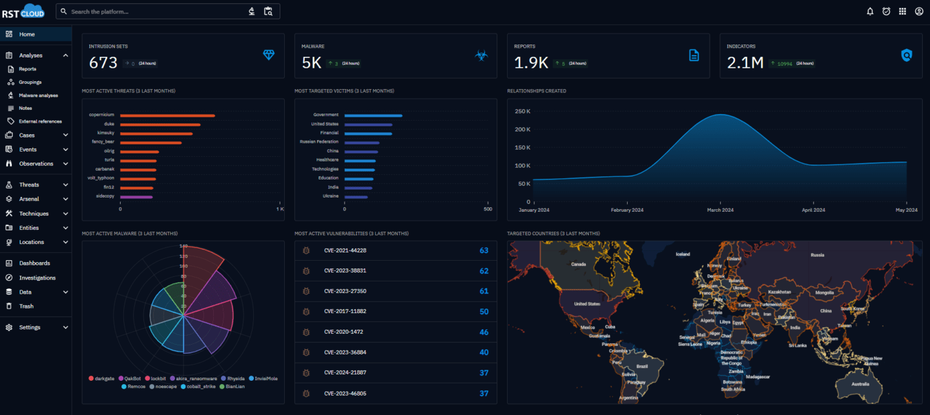Click the clipboard search icon beside the search bar
930x415 pixels.
click(269, 11)
